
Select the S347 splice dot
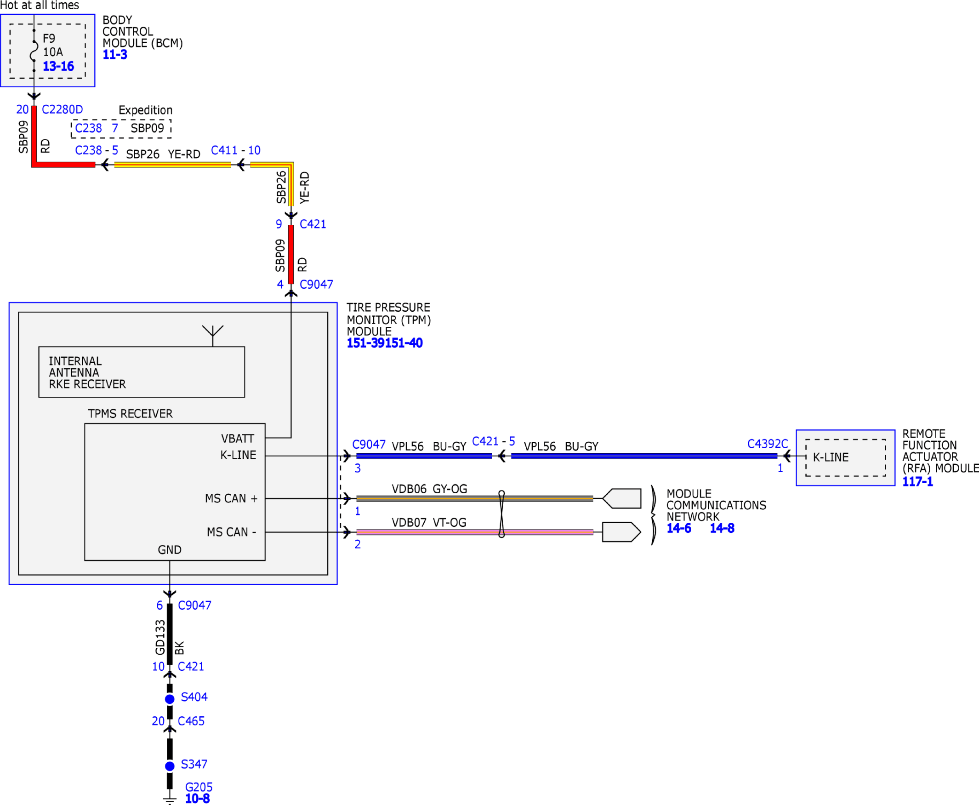coord(170,766)
